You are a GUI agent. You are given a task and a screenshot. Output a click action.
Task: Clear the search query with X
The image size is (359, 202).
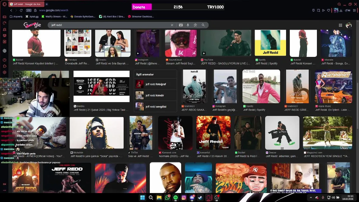pyautogui.click(x=172, y=25)
